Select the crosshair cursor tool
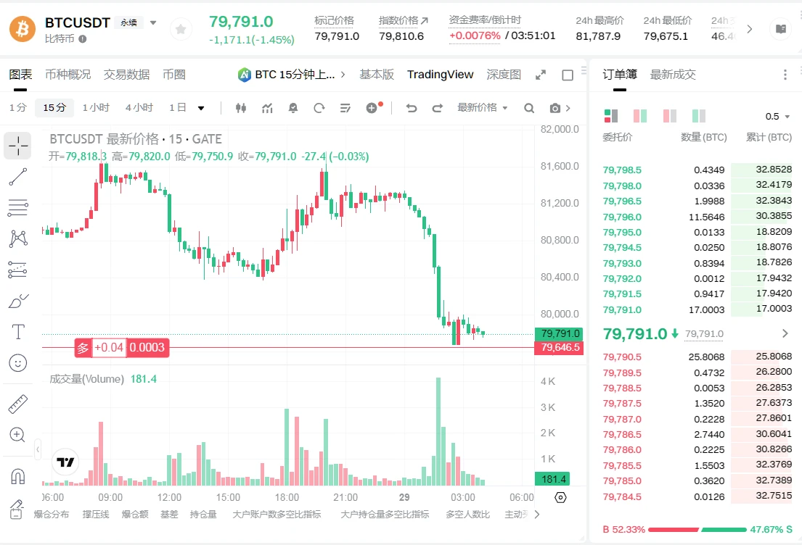This screenshot has width=802, height=545. coord(17,146)
